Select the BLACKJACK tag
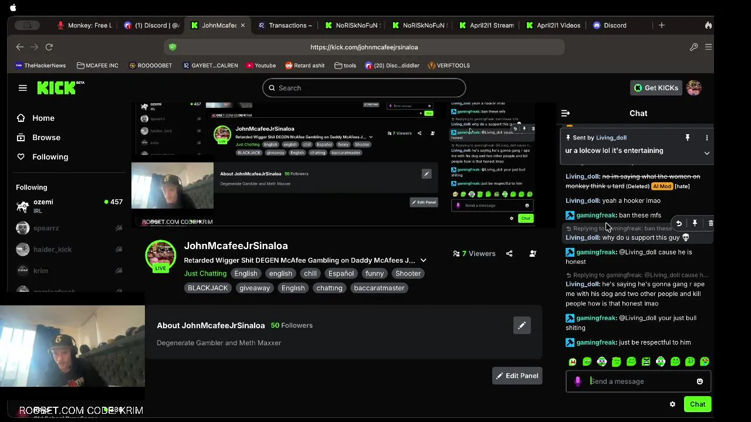The image size is (751, 422). pyautogui.click(x=208, y=288)
